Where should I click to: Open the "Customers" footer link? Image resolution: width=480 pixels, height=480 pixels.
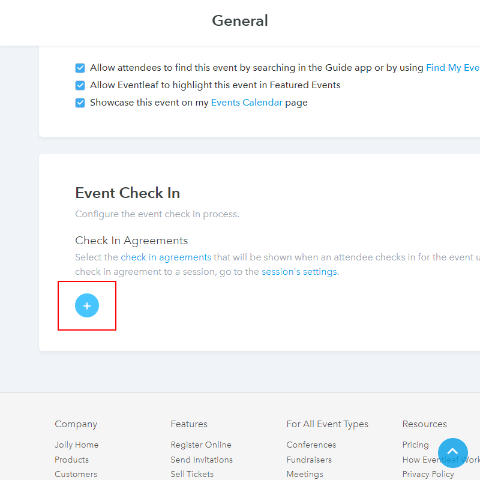tap(76, 474)
